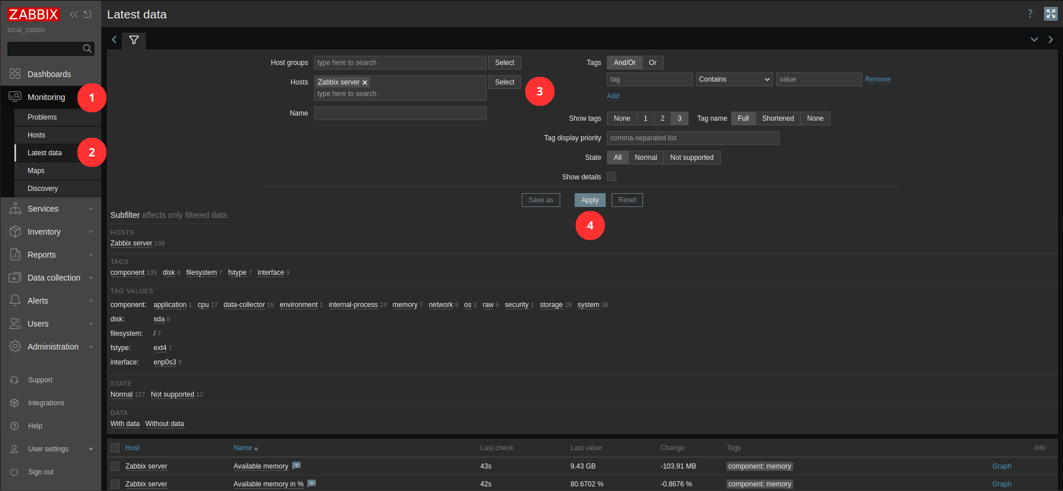1063x491 pixels.
Task: Open Problems under Monitoring
Action: tap(42, 117)
